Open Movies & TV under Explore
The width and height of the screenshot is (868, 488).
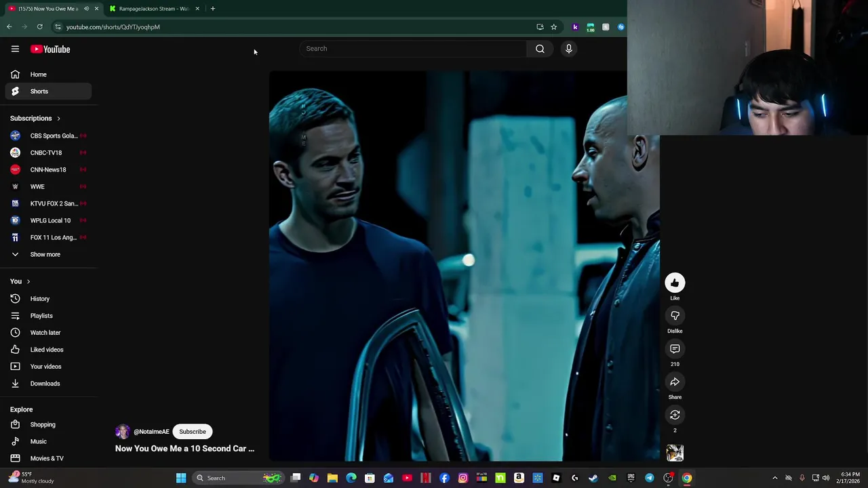pos(47,459)
